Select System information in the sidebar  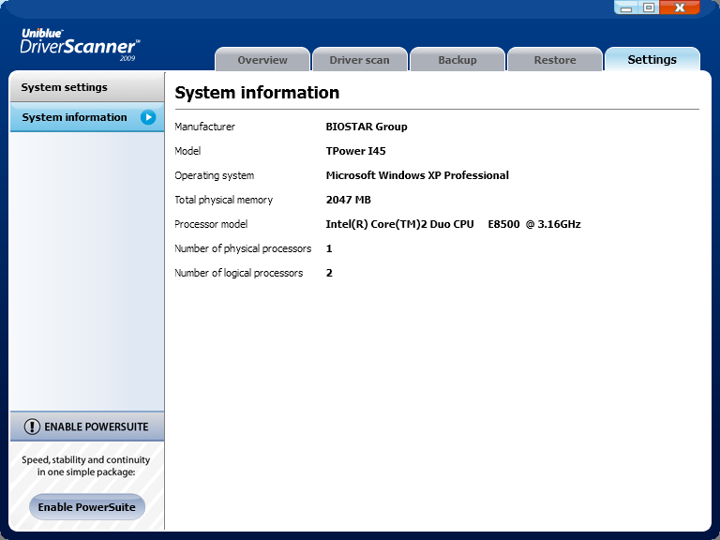click(75, 117)
